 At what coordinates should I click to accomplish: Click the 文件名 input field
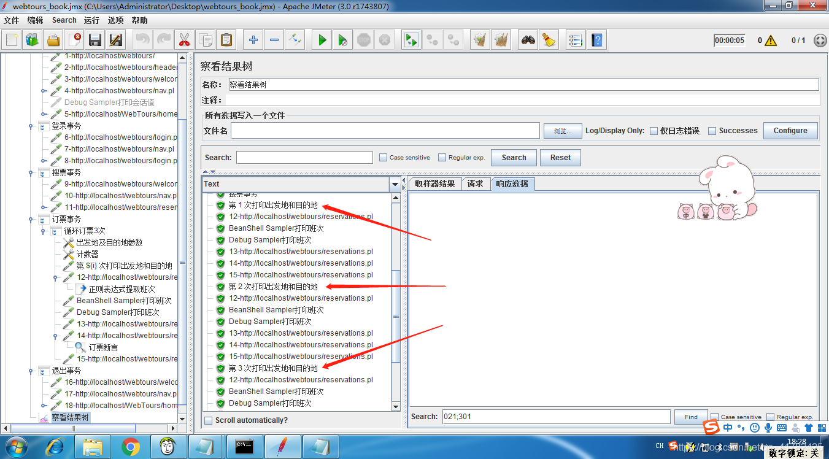(385, 131)
